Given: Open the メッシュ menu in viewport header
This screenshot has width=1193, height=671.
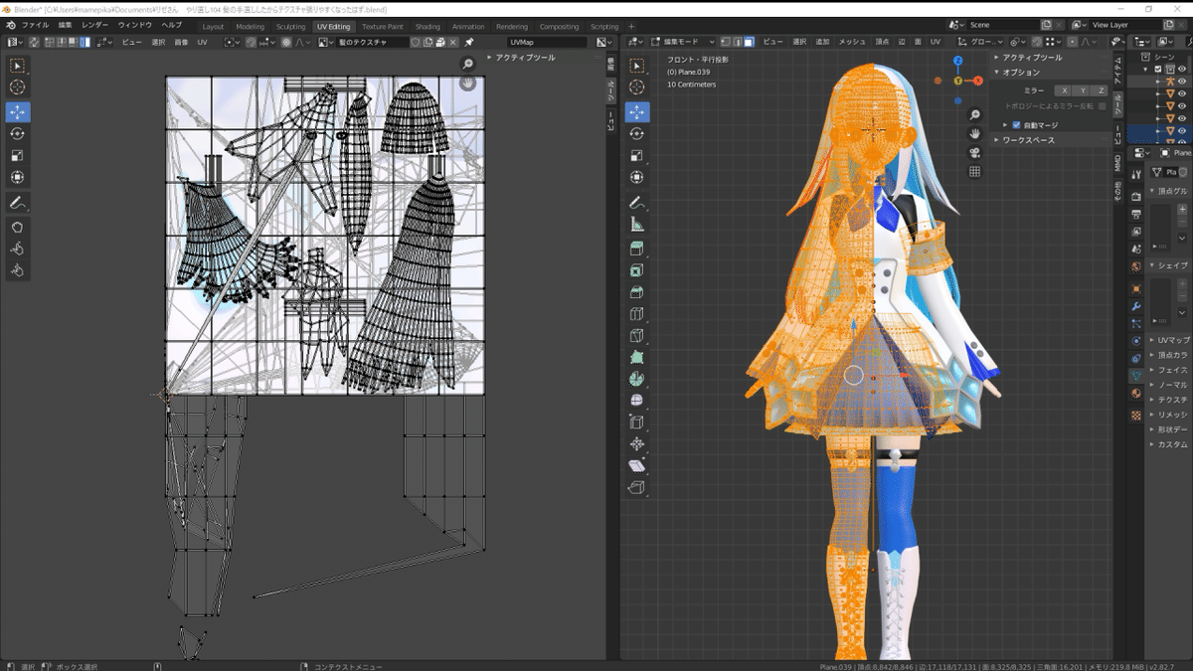Looking at the screenshot, I should pyautogui.click(x=852, y=43).
